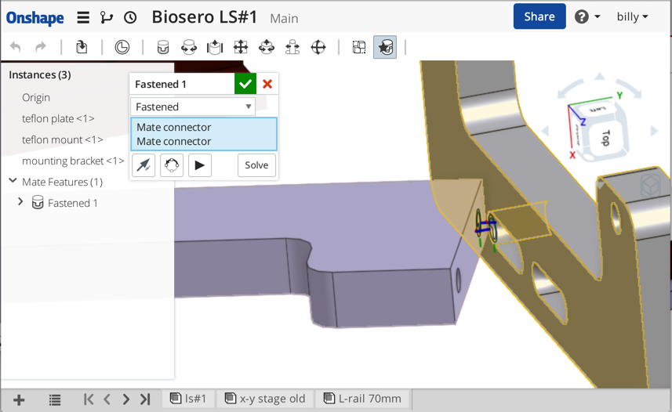
Task: Open the Help question mark menu
Action: pyautogui.click(x=587, y=16)
